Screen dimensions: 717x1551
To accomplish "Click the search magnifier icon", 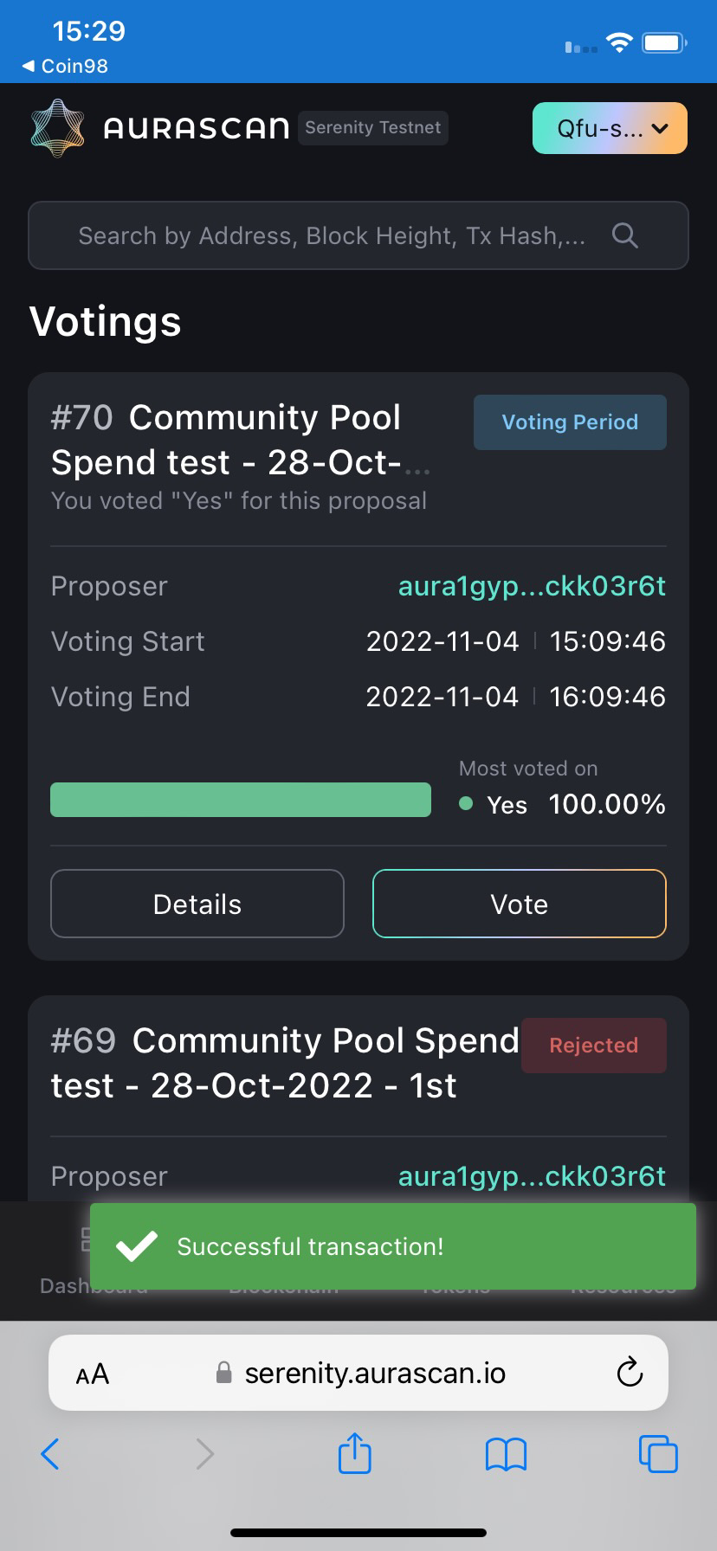I will [x=624, y=235].
